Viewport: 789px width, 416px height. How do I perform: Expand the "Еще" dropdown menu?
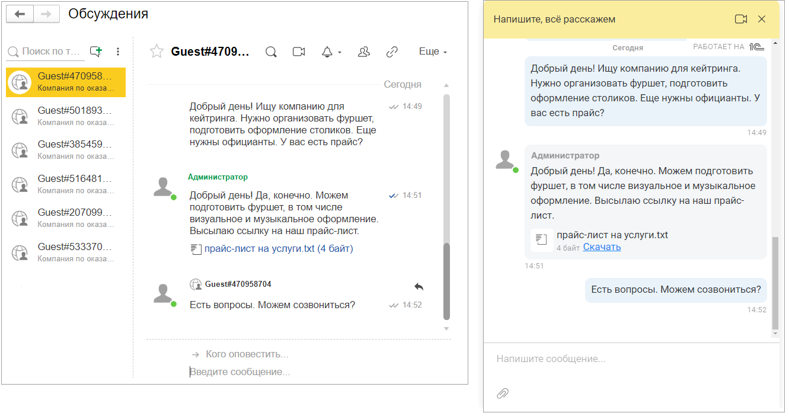(x=433, y=52)
